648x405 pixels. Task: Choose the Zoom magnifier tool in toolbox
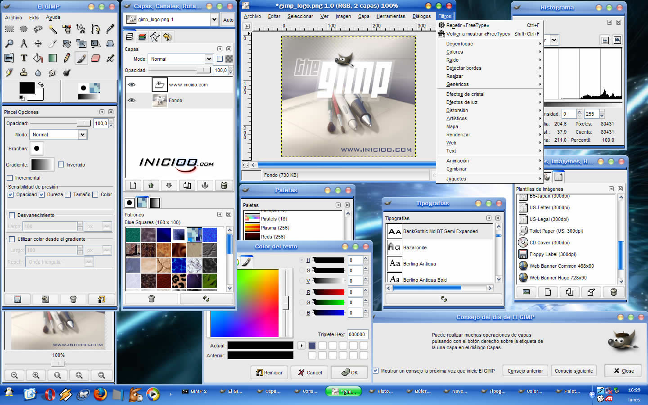[x=9, y=44]
